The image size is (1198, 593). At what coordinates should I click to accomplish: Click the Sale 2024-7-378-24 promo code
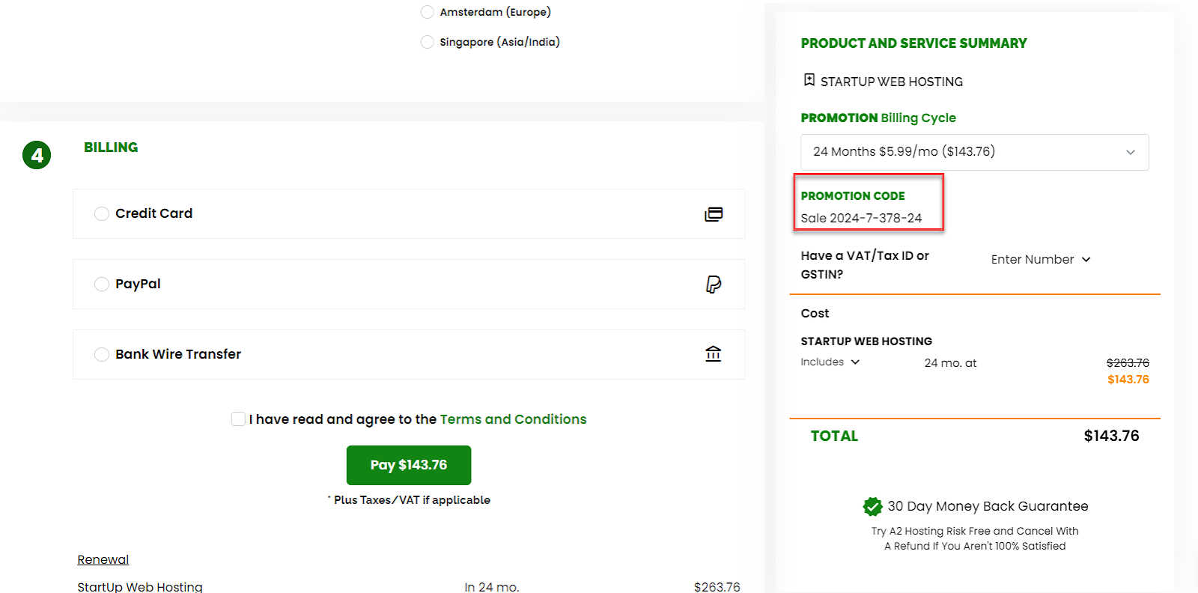pos(861,218)
